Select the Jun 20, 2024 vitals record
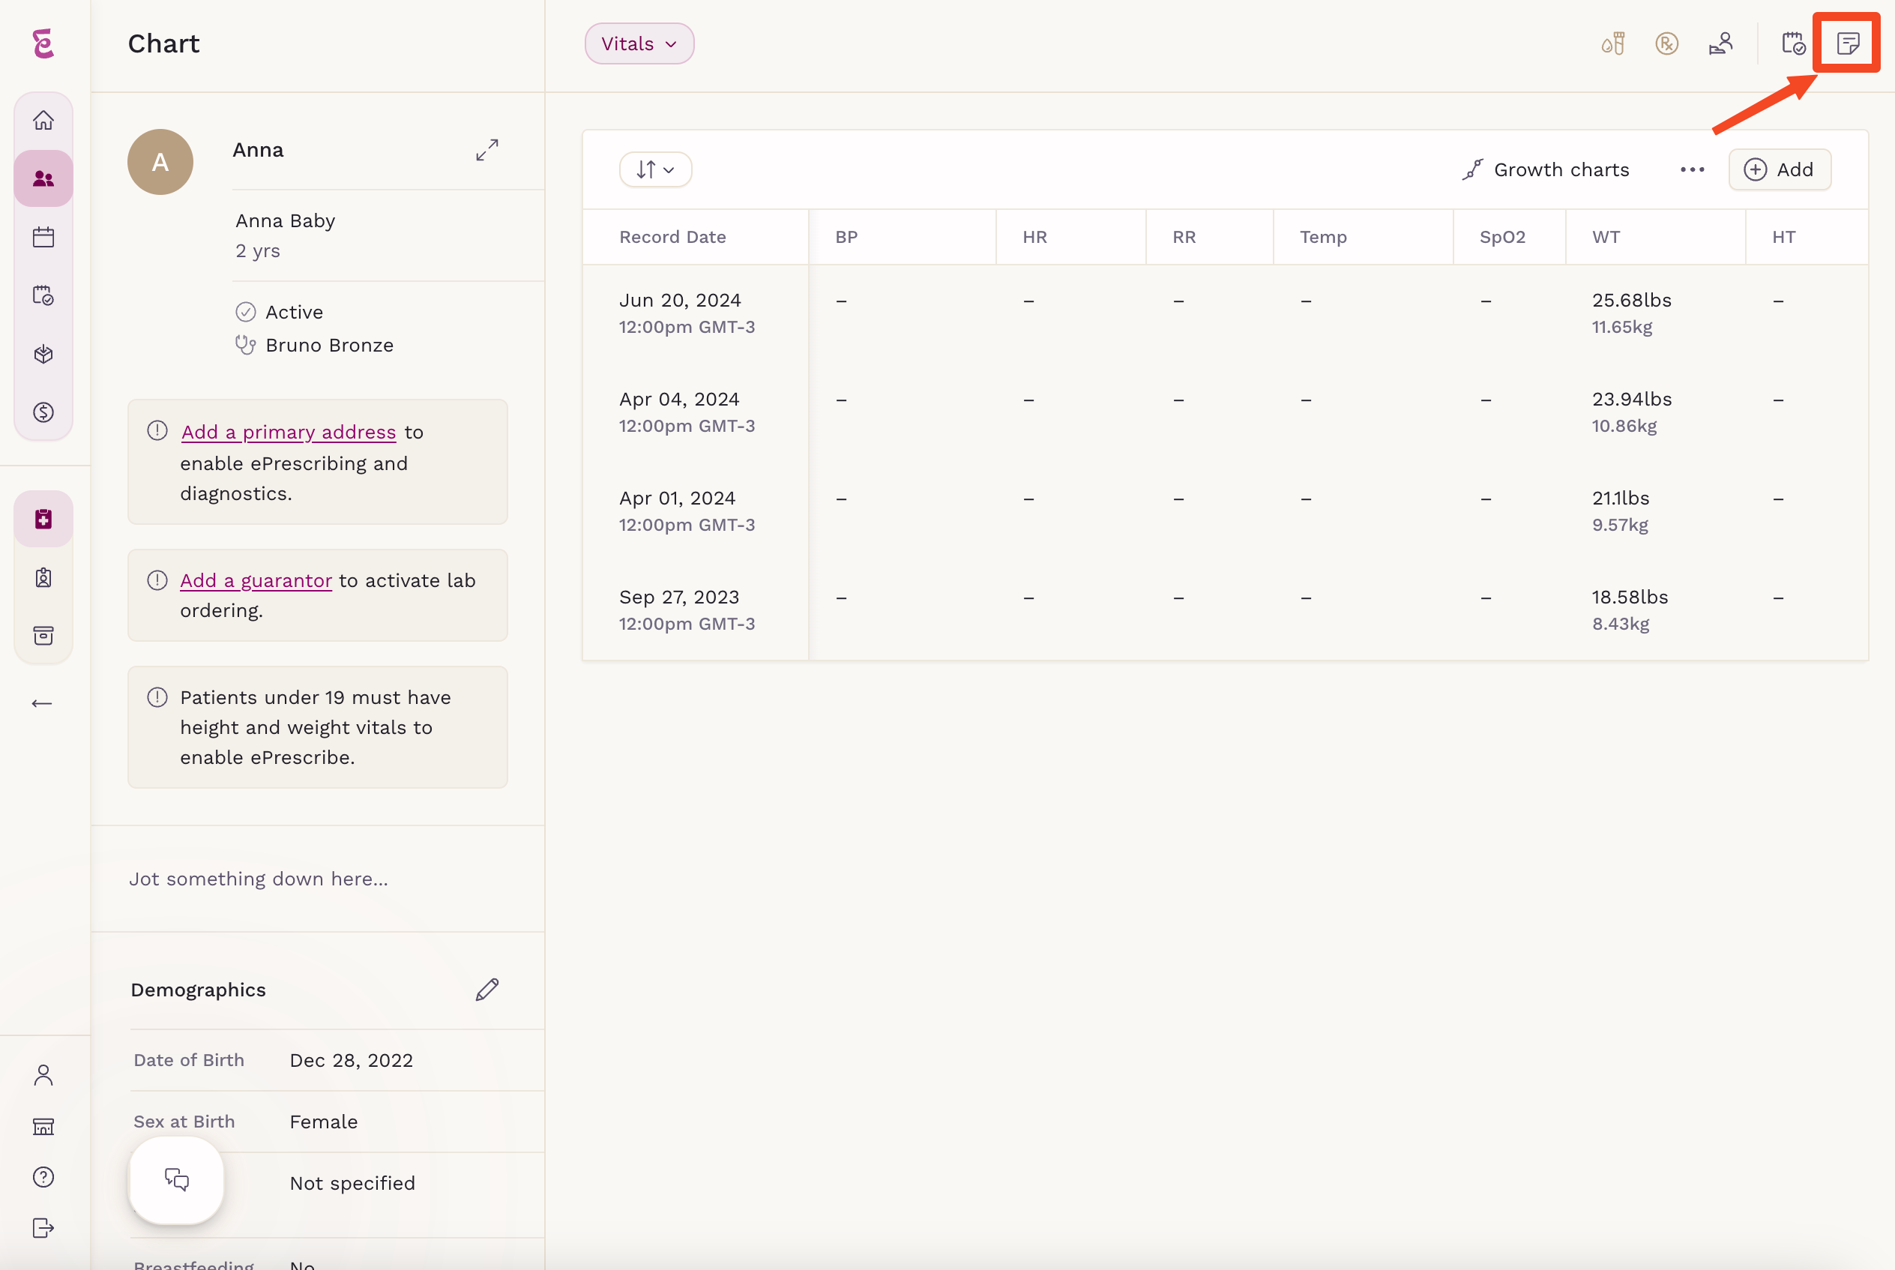Image resolution: width=1895 pixels, height=1270 pixels. click(1226, 314)
